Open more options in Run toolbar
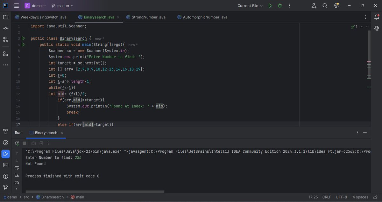The height and width of the screenshot is (202, 382). [x=48, y=143]
